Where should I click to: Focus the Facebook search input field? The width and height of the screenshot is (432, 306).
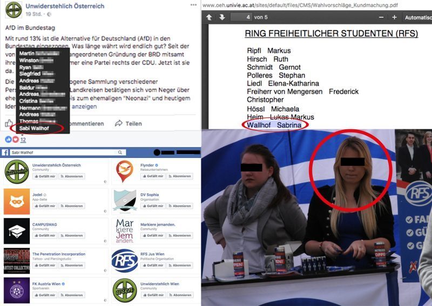(x=63, y=152)
